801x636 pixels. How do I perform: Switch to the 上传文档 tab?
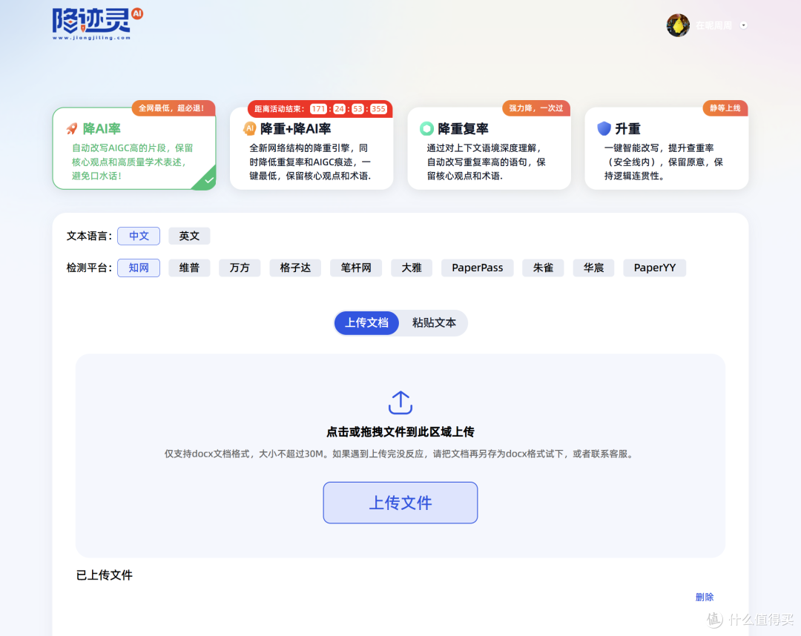point(366,322)
